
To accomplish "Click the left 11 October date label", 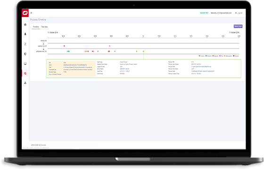I will click(x=53, y=32).
